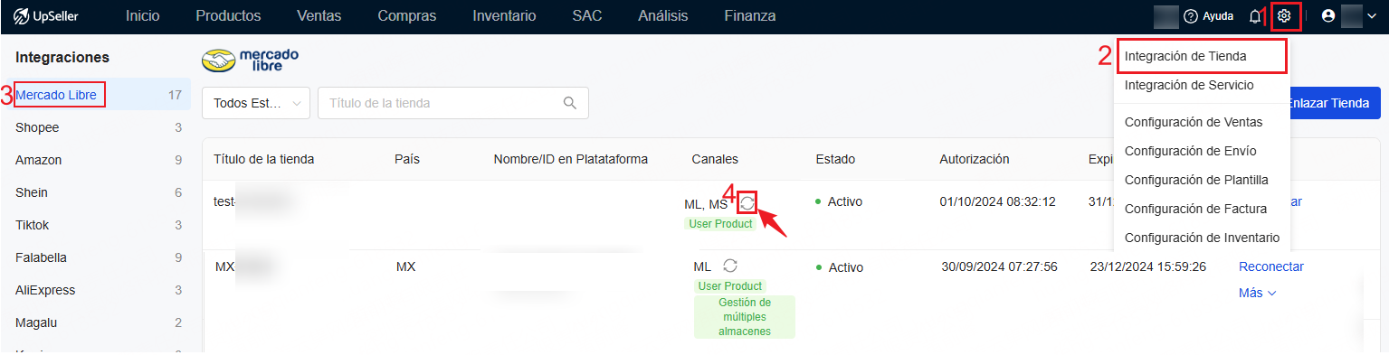This screenshot has height=355, width=1389.
Task: Open the notifications bell icon
Action: point(1255,16)
